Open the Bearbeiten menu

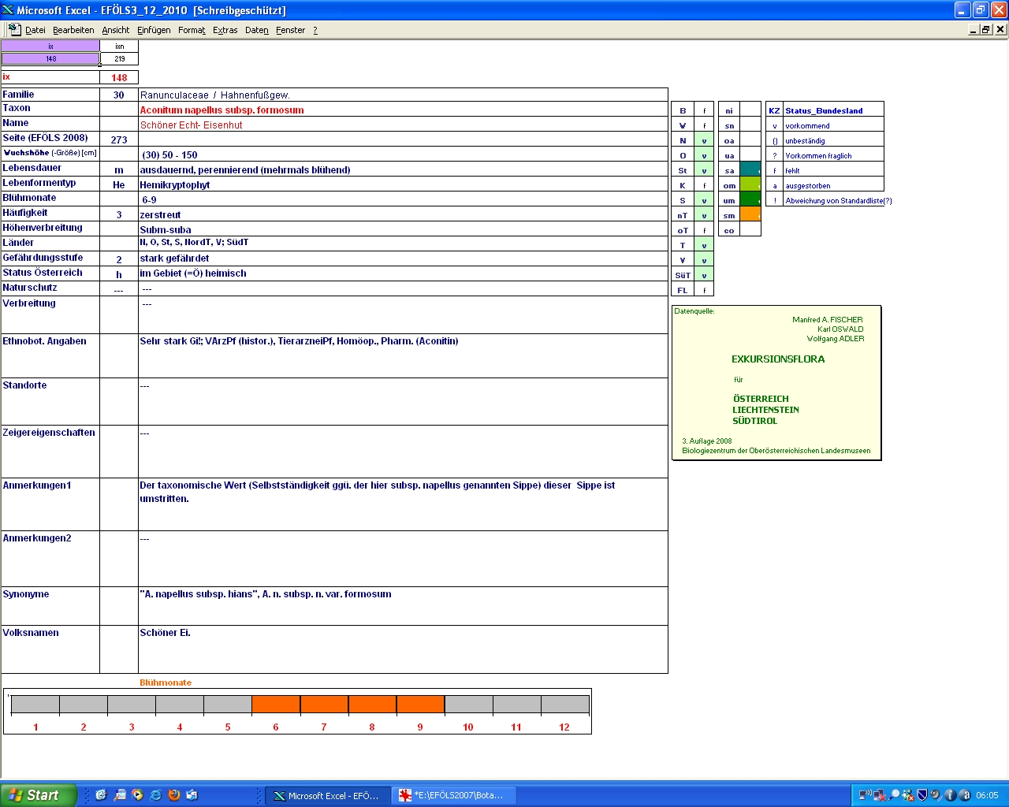[73, 30]
